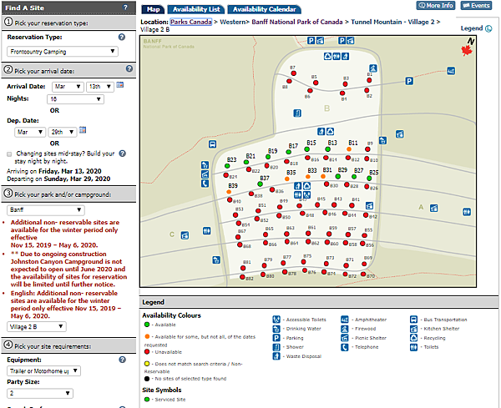Viewport: 501px width, 408px height.
Task: Switch to Availability Calendar tab
Action: point(264,9)
